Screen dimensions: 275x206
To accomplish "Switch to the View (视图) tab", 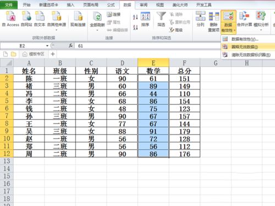I will click(160, 5).
